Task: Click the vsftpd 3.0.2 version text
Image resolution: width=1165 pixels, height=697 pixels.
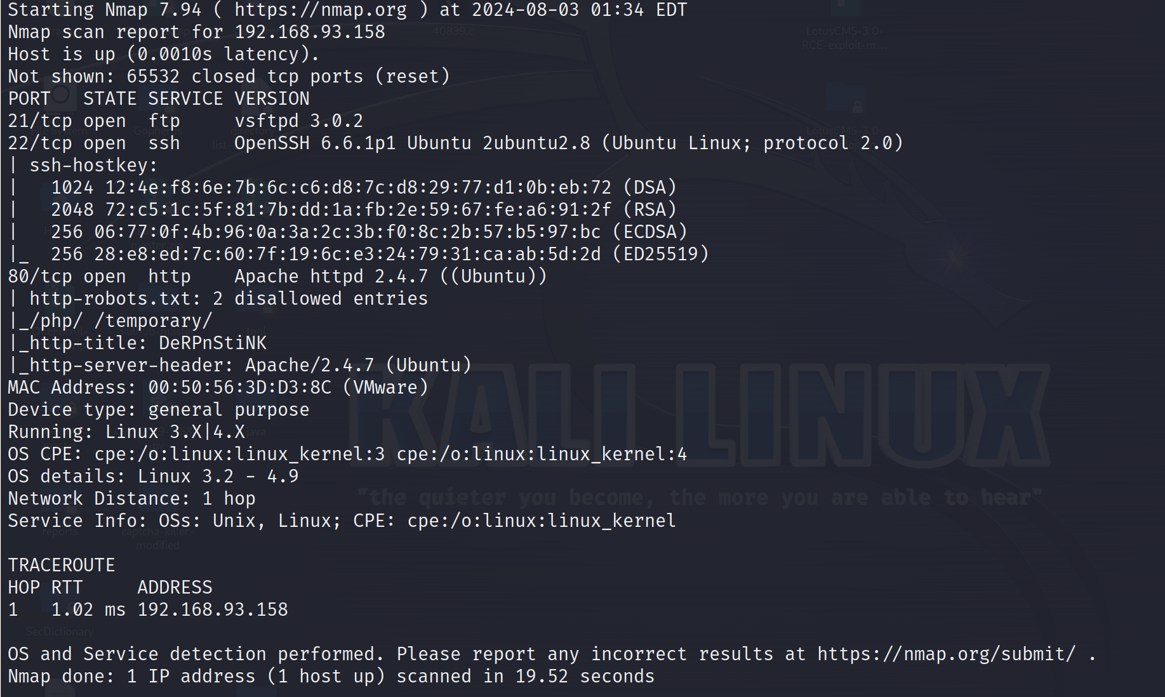Action: coord(298,121)
